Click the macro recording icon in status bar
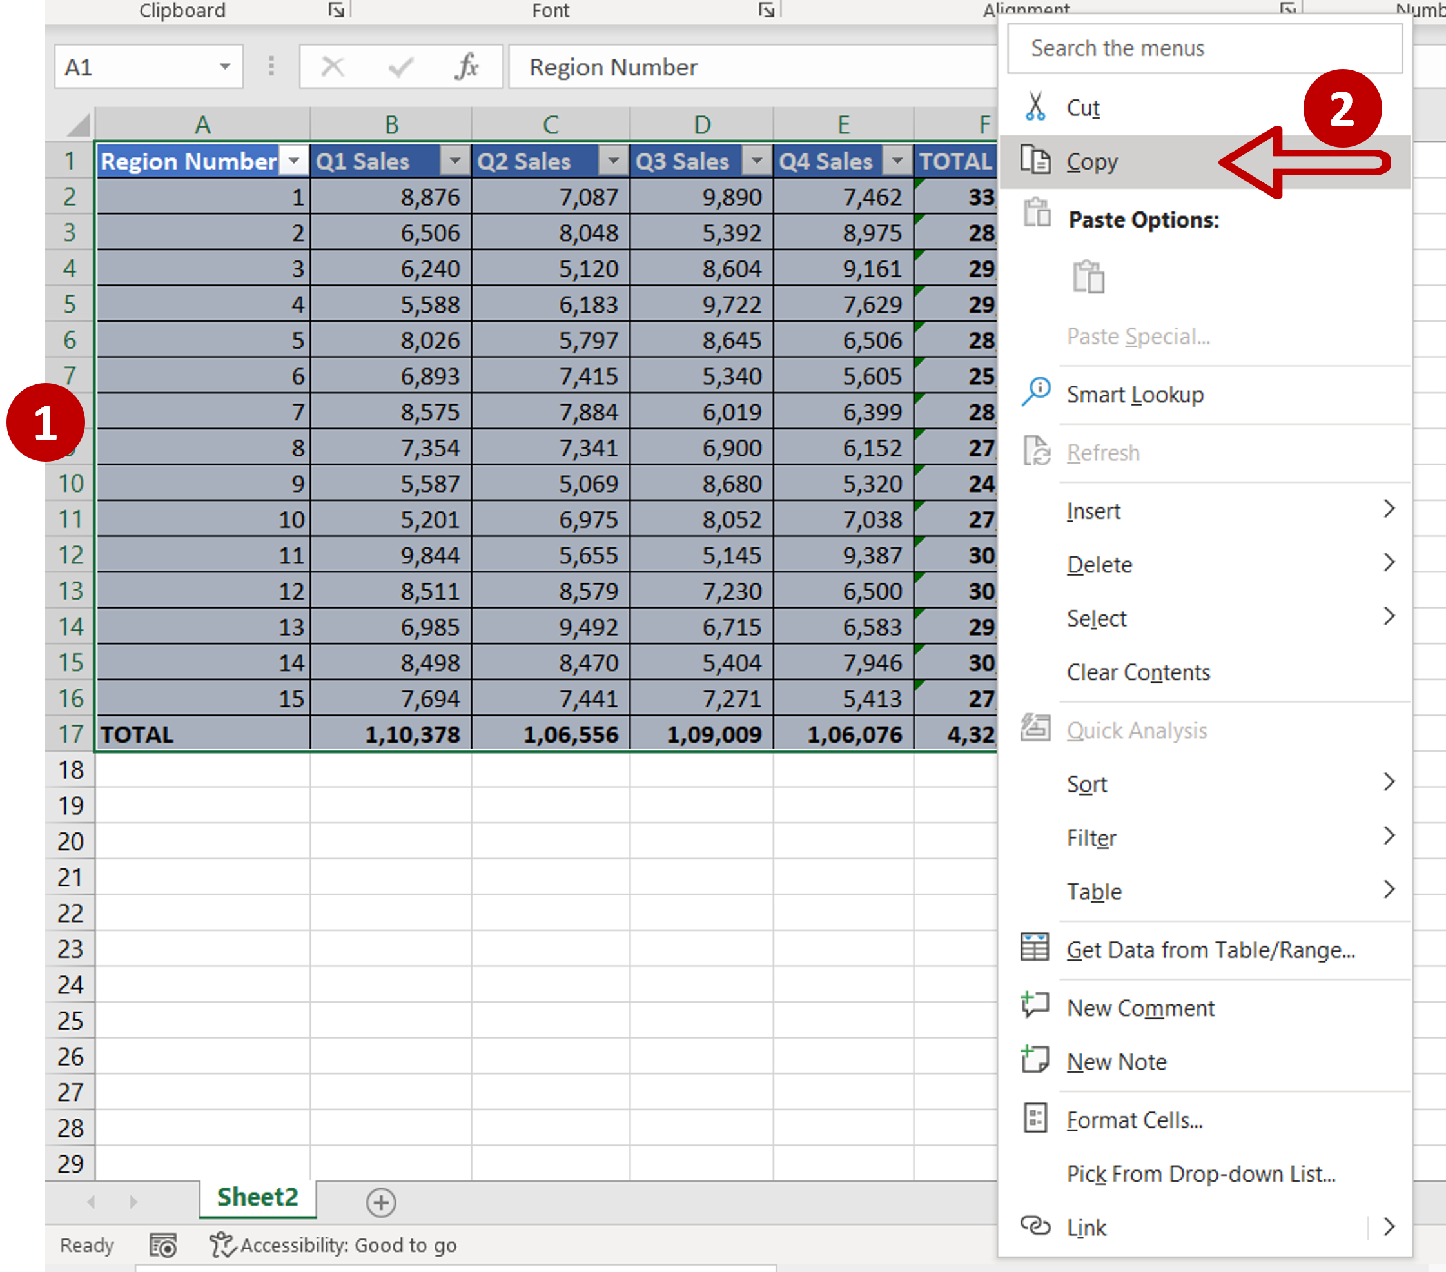The height and width of the screenshot is (1272, 1446). point(163,1246)
